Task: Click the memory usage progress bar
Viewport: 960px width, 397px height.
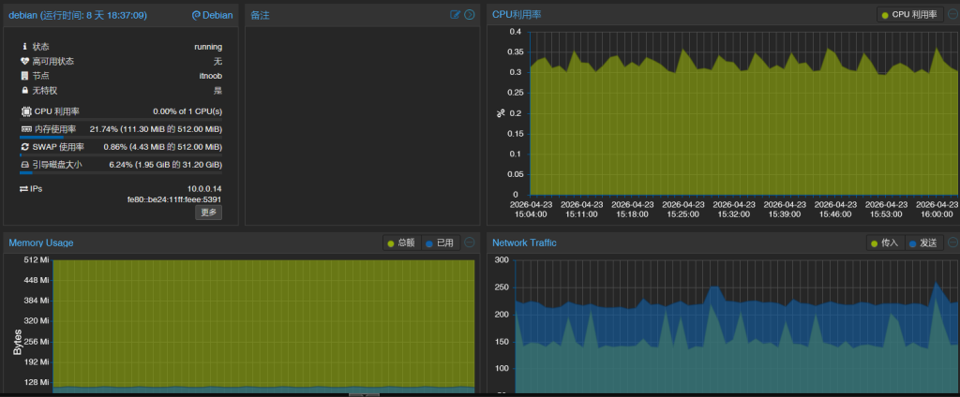Action: 121,137
